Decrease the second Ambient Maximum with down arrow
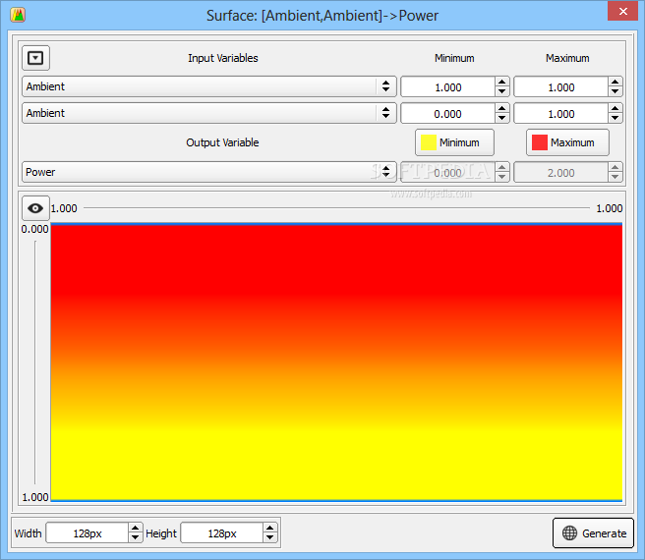This screenshot has width=645, height=560. click(x=615, y=119)
